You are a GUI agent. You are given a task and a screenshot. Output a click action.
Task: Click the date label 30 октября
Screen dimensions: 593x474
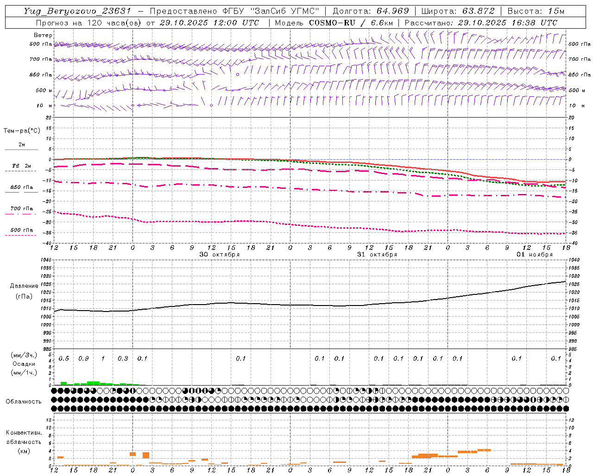tap(220, 255)
